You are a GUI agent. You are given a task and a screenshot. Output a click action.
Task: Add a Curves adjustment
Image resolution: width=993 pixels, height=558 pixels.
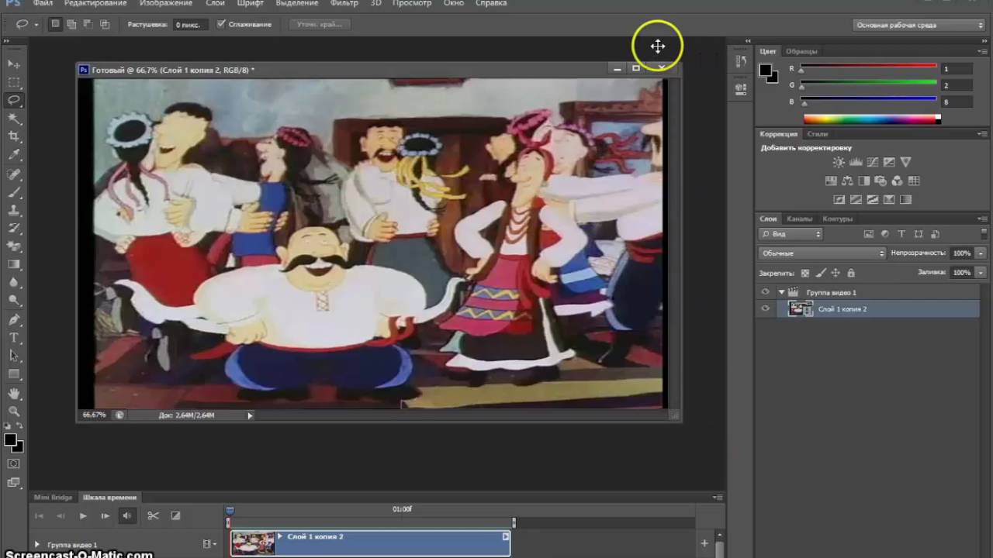(872, 162)
